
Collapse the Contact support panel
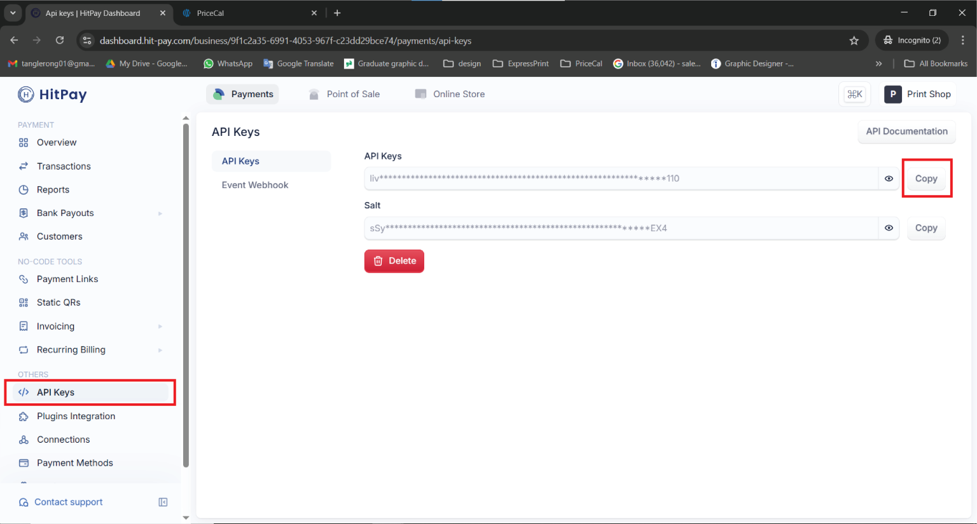[x=163, y=502]
